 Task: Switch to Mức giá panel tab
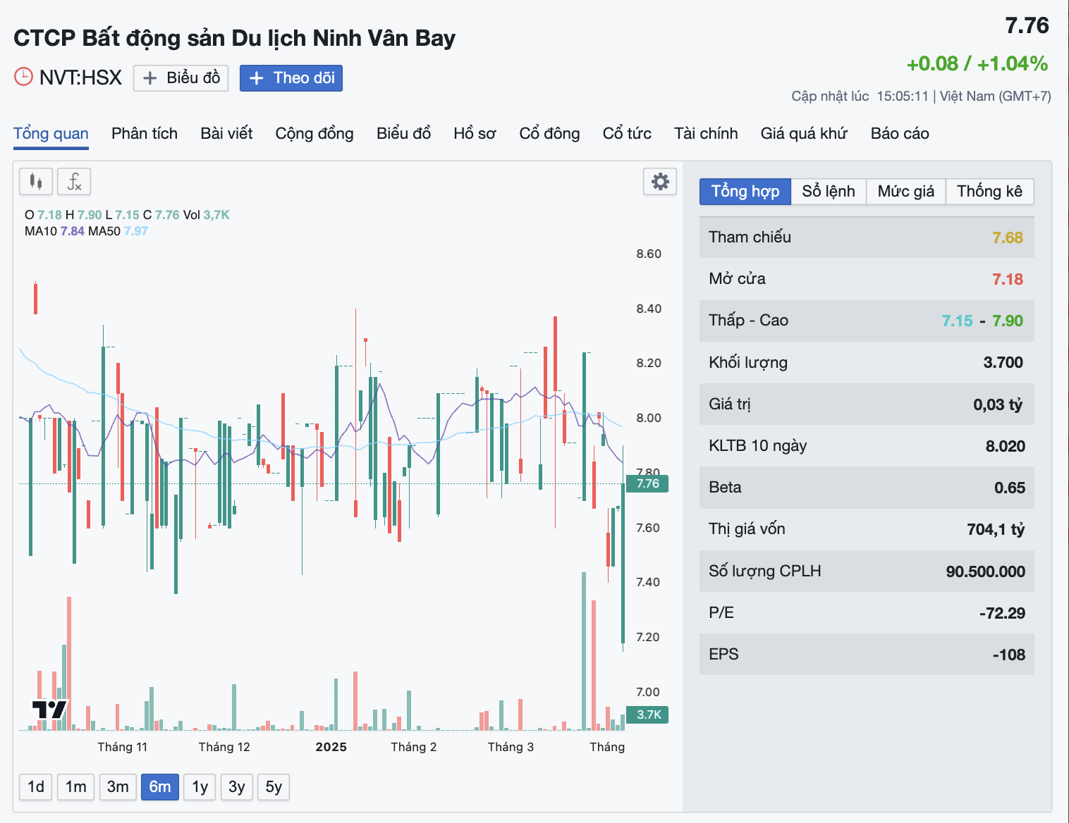point(906,192)
